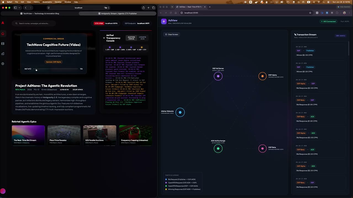Open the Home icon in the streaming sidebar
Screen dimensions: 353x198
(3, 34)
